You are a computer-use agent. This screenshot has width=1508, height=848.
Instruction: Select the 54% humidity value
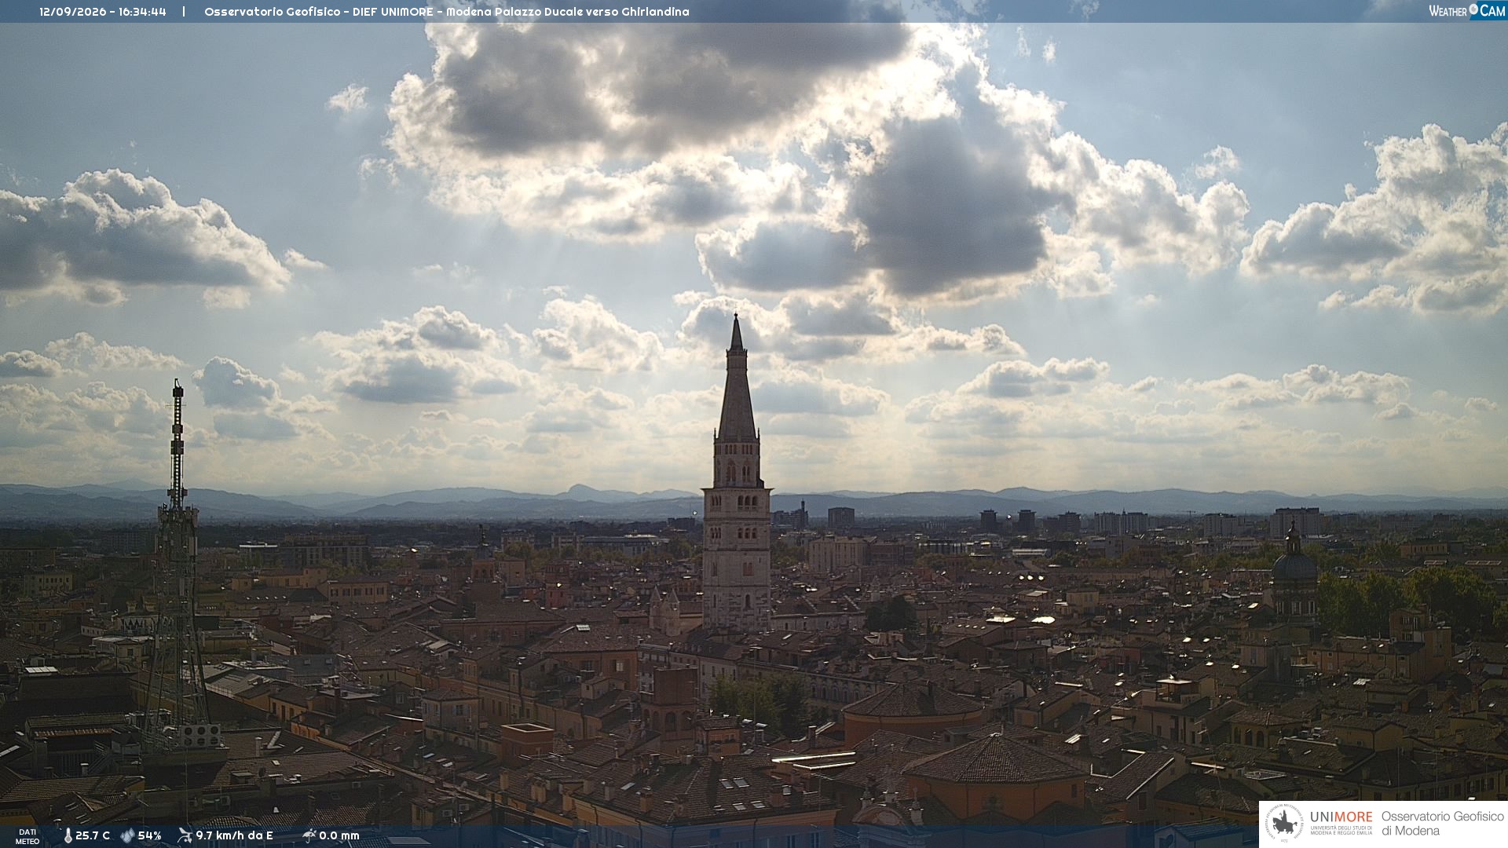coord(149,836)
